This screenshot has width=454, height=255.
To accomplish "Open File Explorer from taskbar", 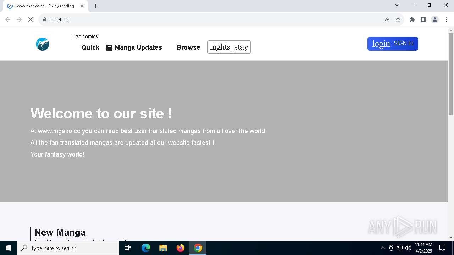I will [163, 248].
